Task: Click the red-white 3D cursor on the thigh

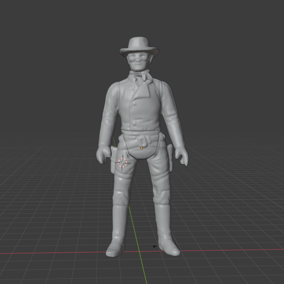Action: tap(122, 163)
